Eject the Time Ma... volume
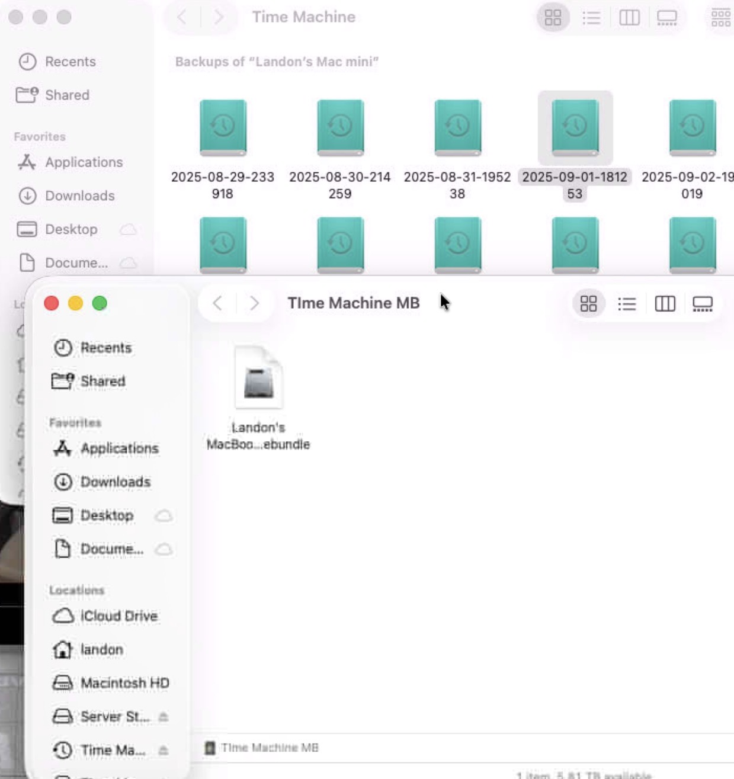This screenshot has height=779, width=734. tap(164, 751)
